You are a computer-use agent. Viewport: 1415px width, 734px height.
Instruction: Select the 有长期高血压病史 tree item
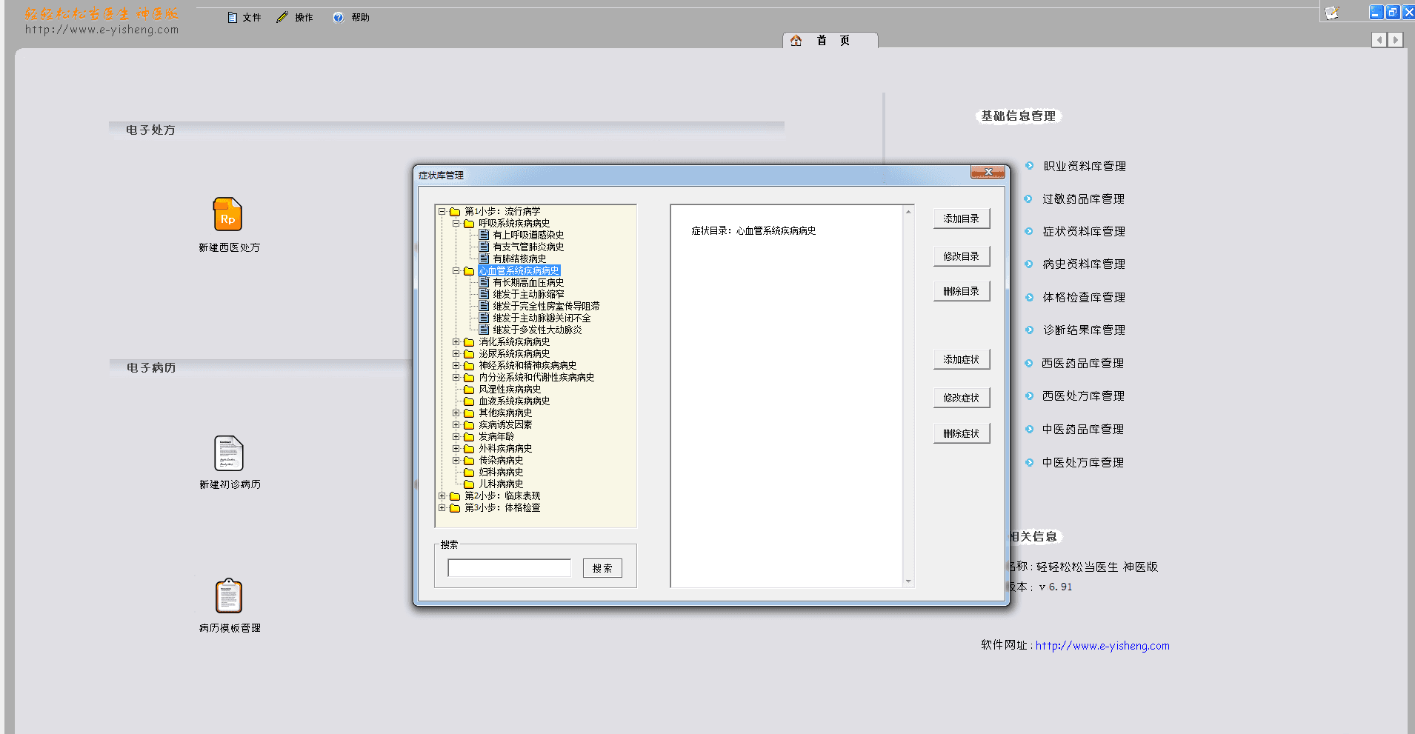[528, 282]
